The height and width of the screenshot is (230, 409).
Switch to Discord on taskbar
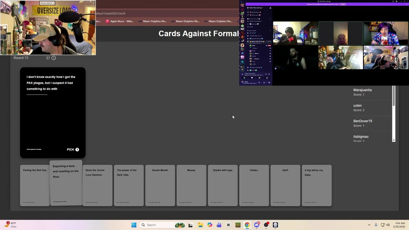point(257,225)
